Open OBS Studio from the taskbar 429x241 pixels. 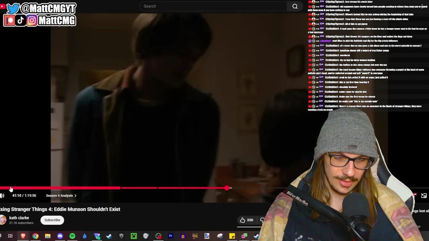point(158,236)
